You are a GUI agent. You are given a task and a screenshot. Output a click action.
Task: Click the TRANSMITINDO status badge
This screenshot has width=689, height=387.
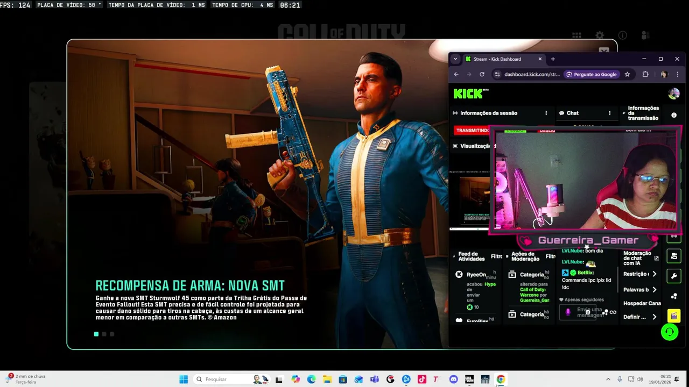coord(473,131)
